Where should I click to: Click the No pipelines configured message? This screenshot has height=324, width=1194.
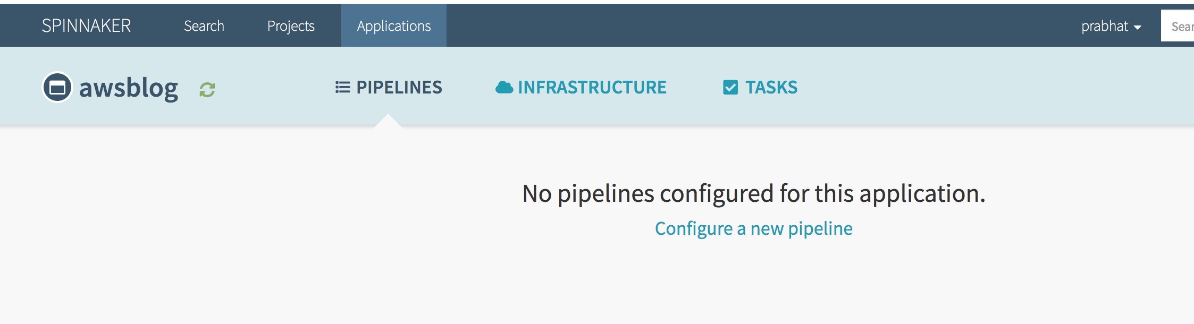click(x=754, y=193)
